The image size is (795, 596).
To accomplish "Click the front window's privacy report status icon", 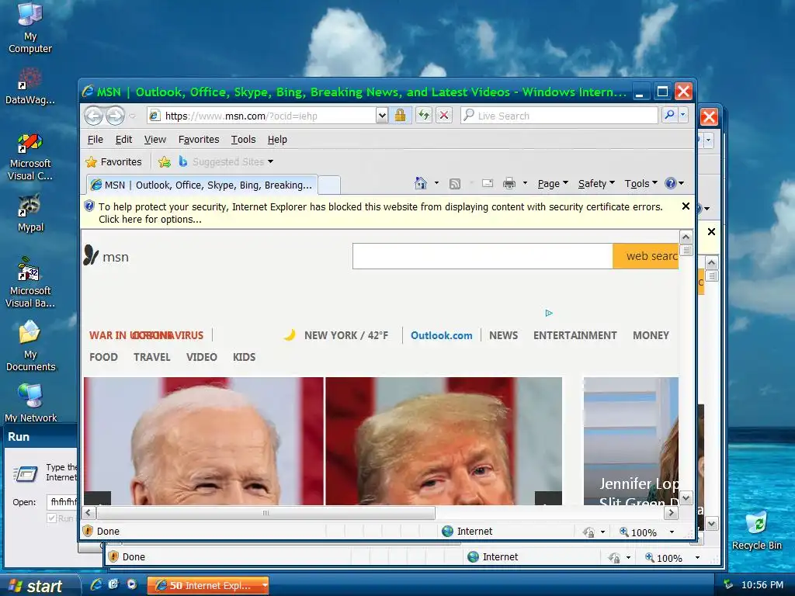I will (588, 532).
